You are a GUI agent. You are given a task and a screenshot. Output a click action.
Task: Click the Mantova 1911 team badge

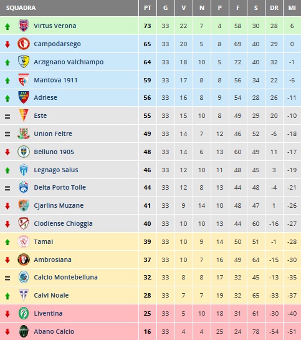[24, 80]
